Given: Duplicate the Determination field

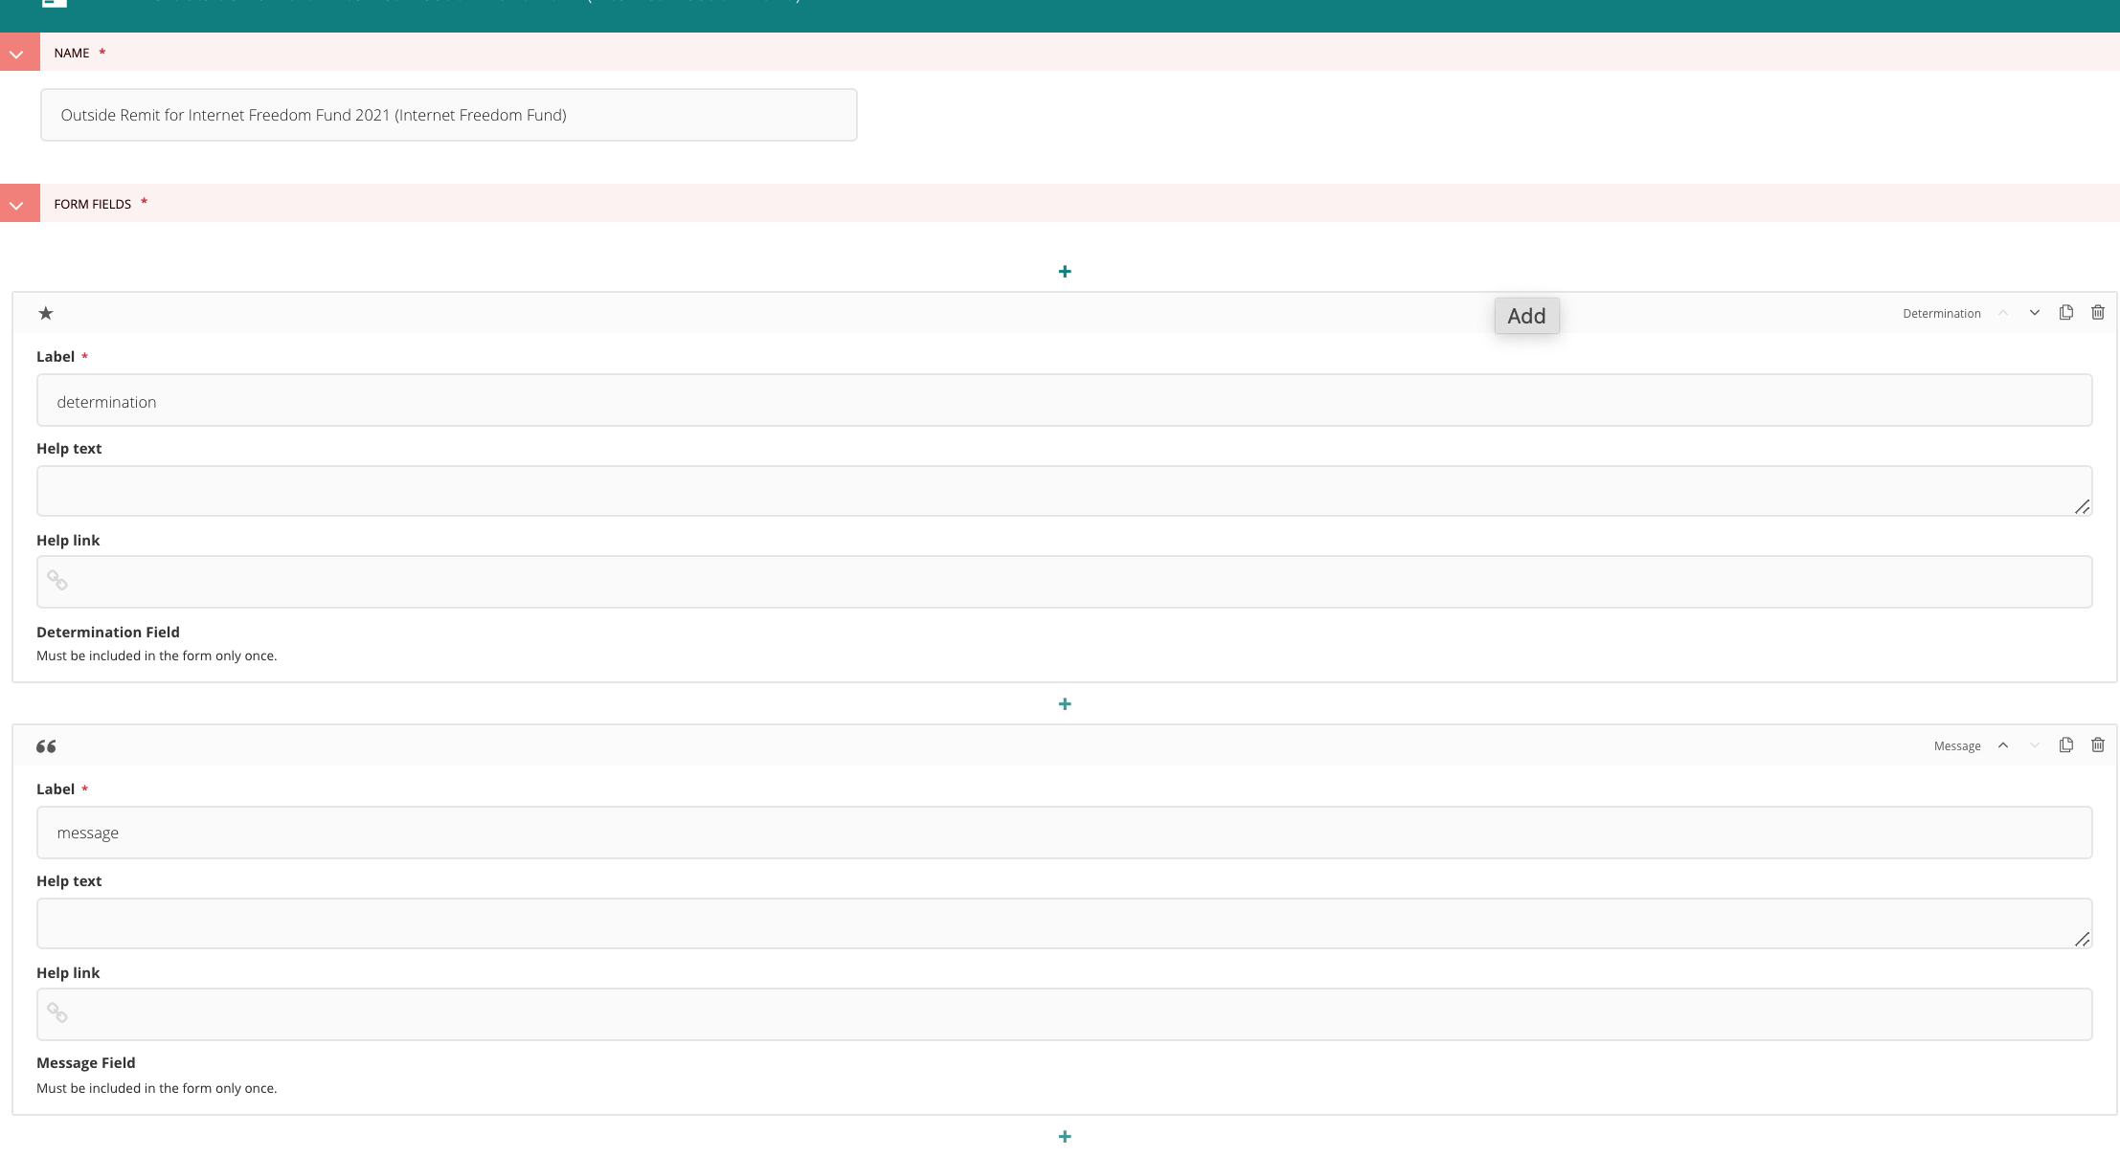Looking at the screenshot, I should pyautogui.click(x=2065, y=313).
